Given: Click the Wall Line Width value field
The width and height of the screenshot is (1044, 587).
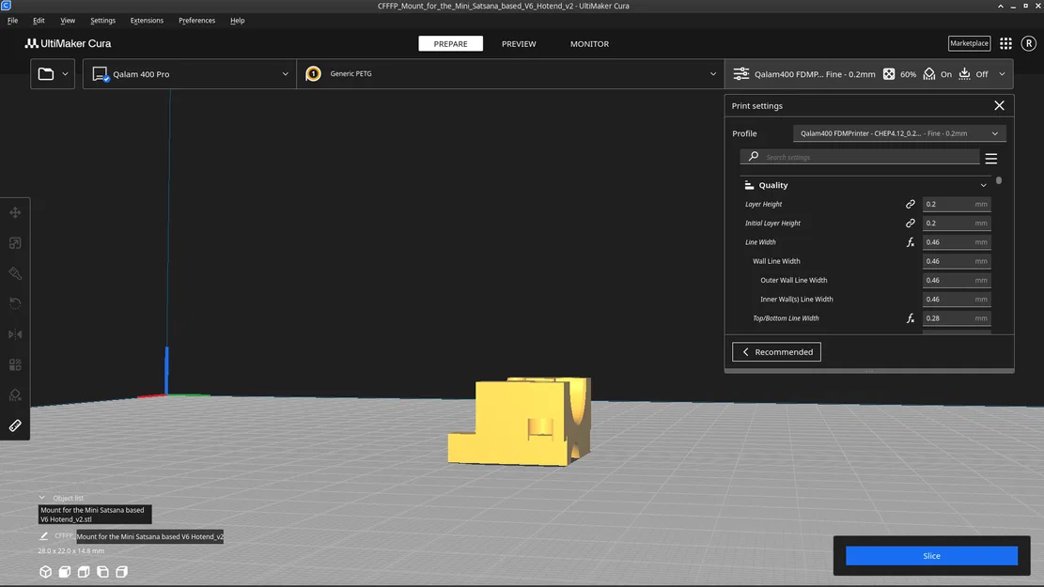Looking at the screenshot, I should coord(956,261).
